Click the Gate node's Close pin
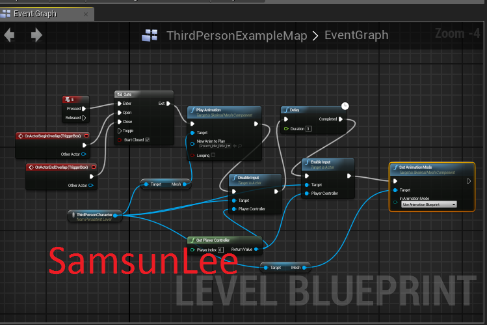 coord(120,122)
